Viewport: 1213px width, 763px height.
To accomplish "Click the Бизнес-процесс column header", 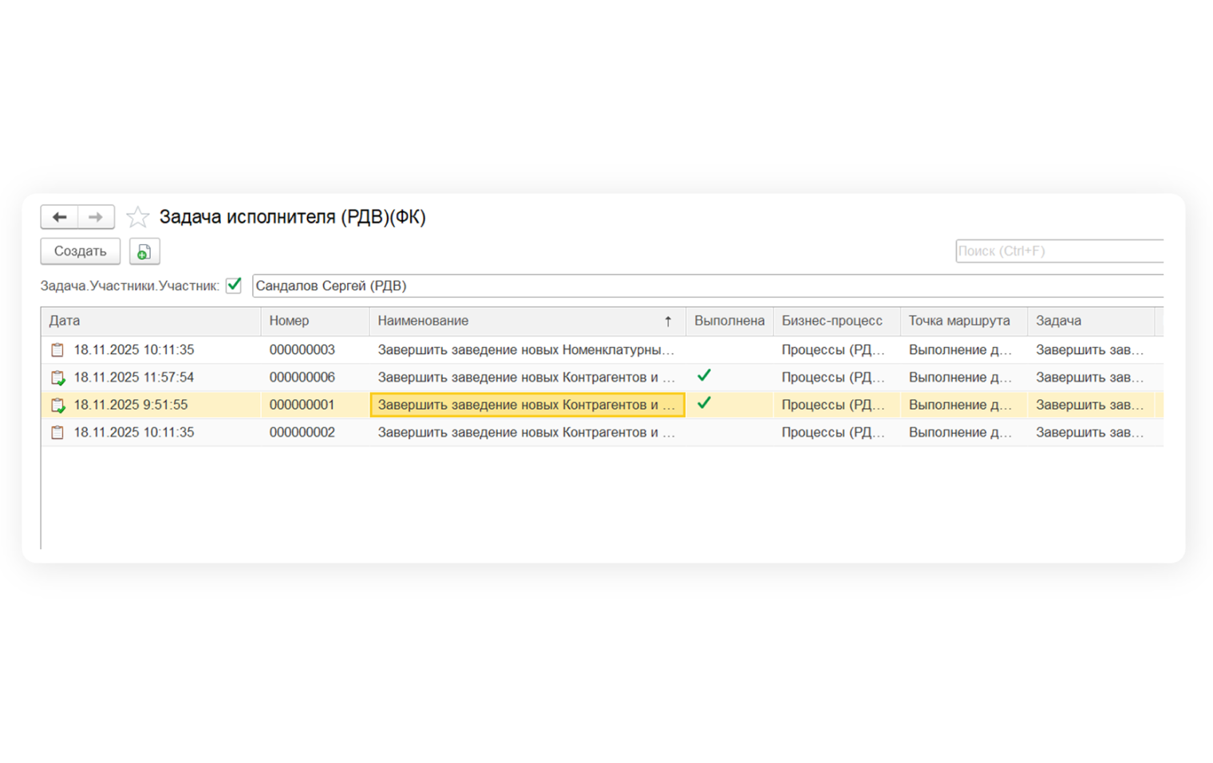I will (x=835, y=321).
